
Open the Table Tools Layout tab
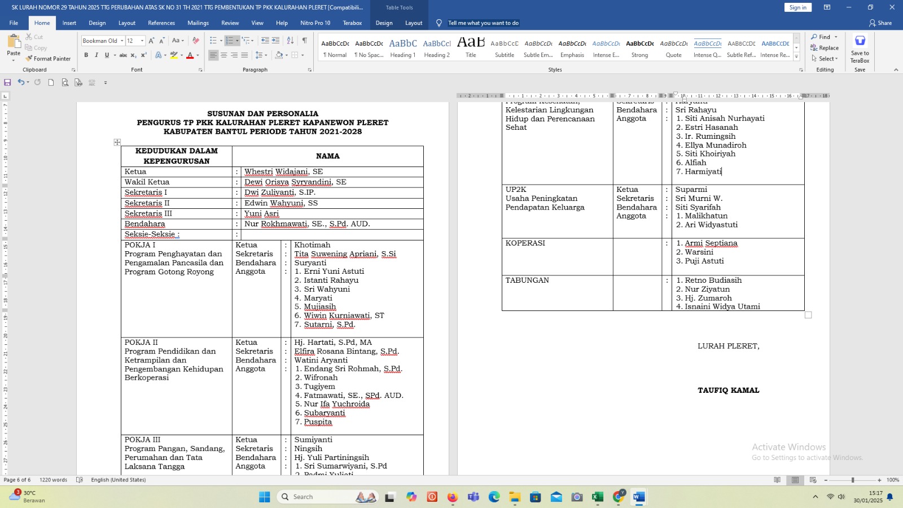coord(414,23)
